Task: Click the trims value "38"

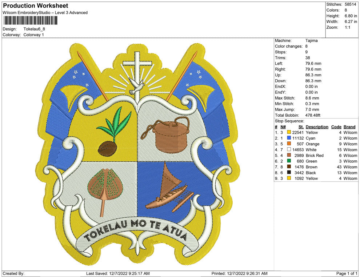Action: point(307,58)
